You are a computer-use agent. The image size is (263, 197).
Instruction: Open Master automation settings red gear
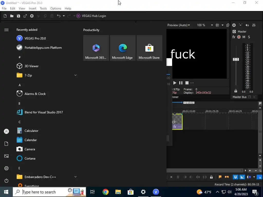tap(239, 37)
